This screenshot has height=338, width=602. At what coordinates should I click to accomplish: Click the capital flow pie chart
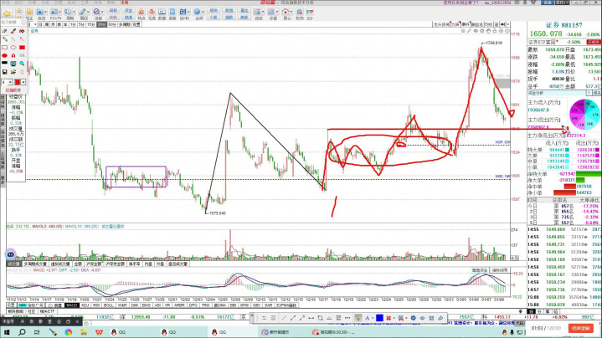[584, 115]
